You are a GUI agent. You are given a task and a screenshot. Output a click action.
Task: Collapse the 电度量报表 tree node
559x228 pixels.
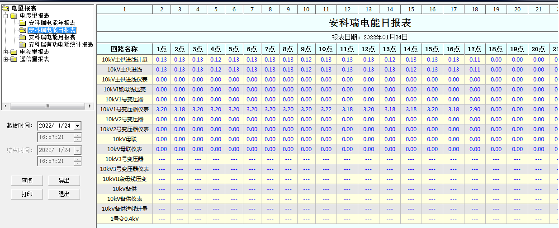pyautogui.click(x=5, y=15)
